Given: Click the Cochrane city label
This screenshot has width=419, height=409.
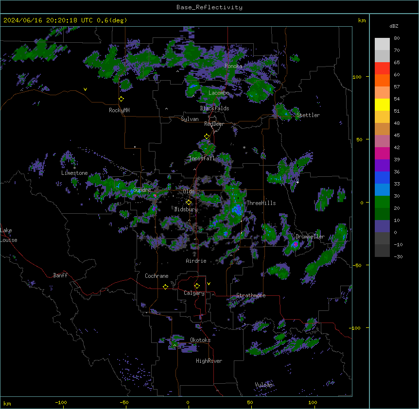Looking at the screenshot, I should pos(157,276).
